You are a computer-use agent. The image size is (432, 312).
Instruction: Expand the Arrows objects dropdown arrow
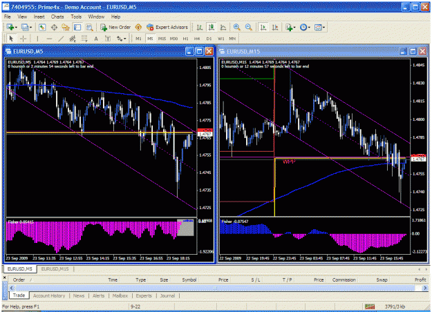coord(125,39)
